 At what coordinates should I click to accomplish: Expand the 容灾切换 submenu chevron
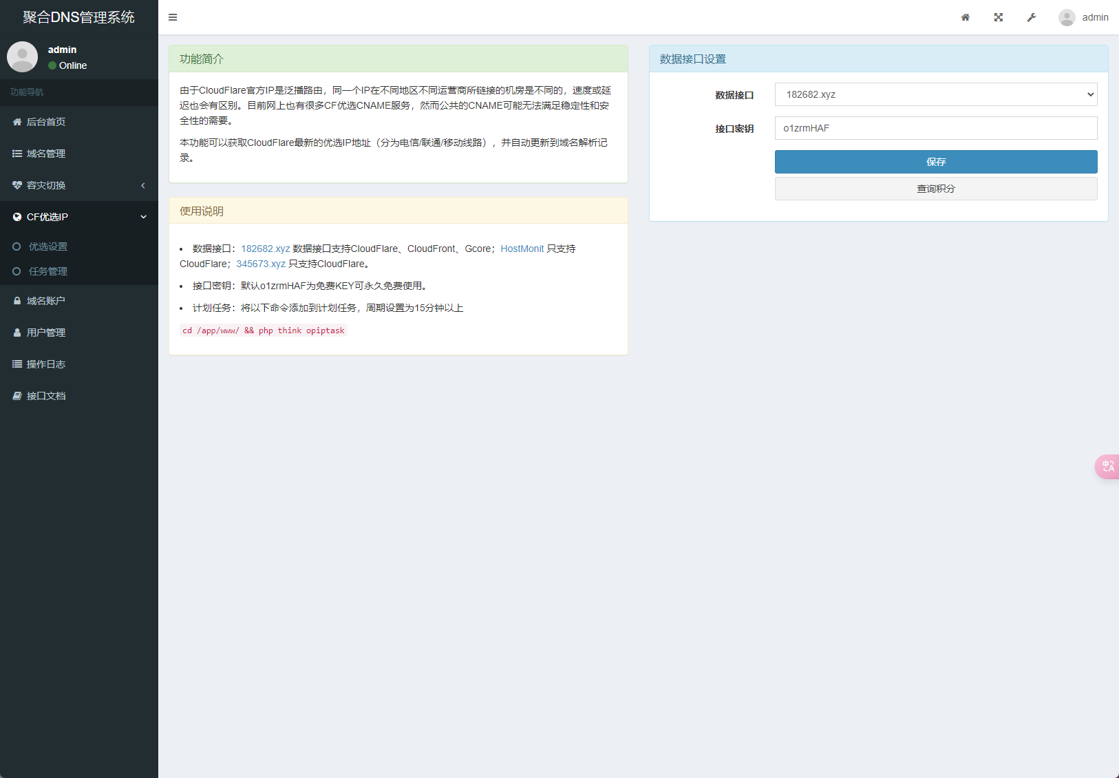143,185
